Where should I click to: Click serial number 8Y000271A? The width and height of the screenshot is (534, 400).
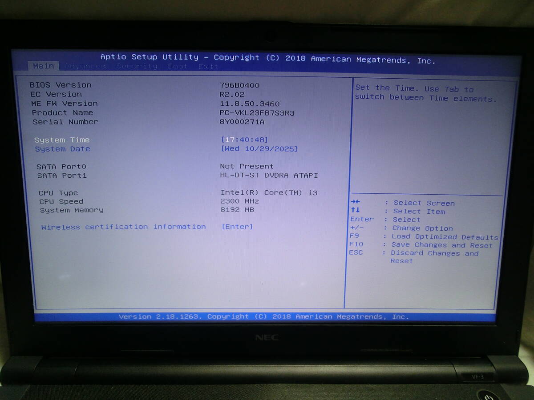pos(242,122)
